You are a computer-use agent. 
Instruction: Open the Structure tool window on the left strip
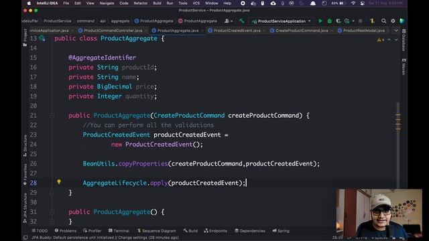point(25,146)
